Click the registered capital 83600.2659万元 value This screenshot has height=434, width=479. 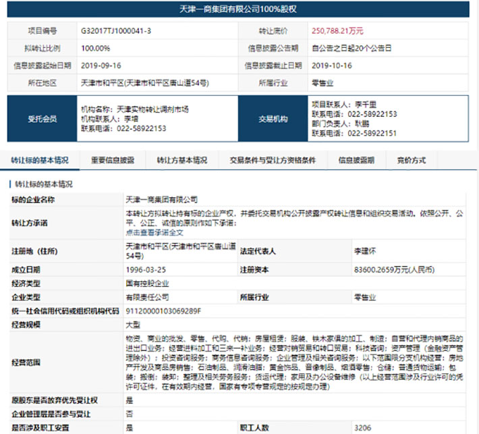click(x=394, y=269)
